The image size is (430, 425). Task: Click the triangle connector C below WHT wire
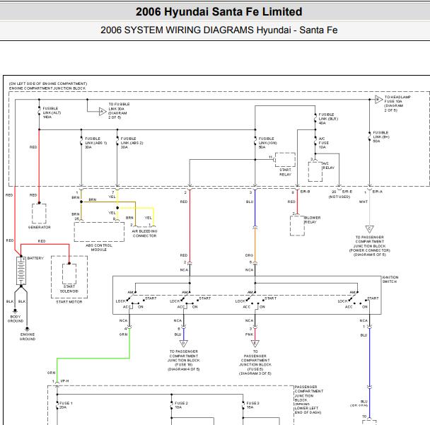(369, 229)
